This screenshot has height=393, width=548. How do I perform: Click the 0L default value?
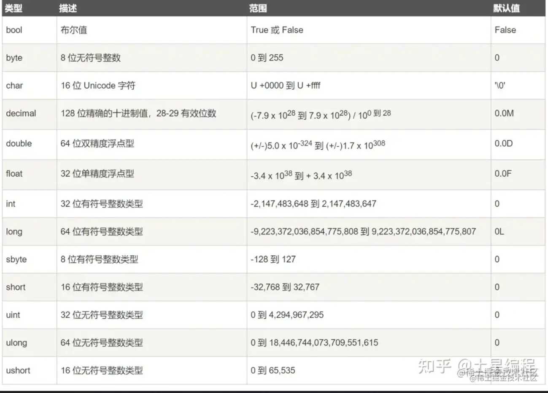coord(499,232)
